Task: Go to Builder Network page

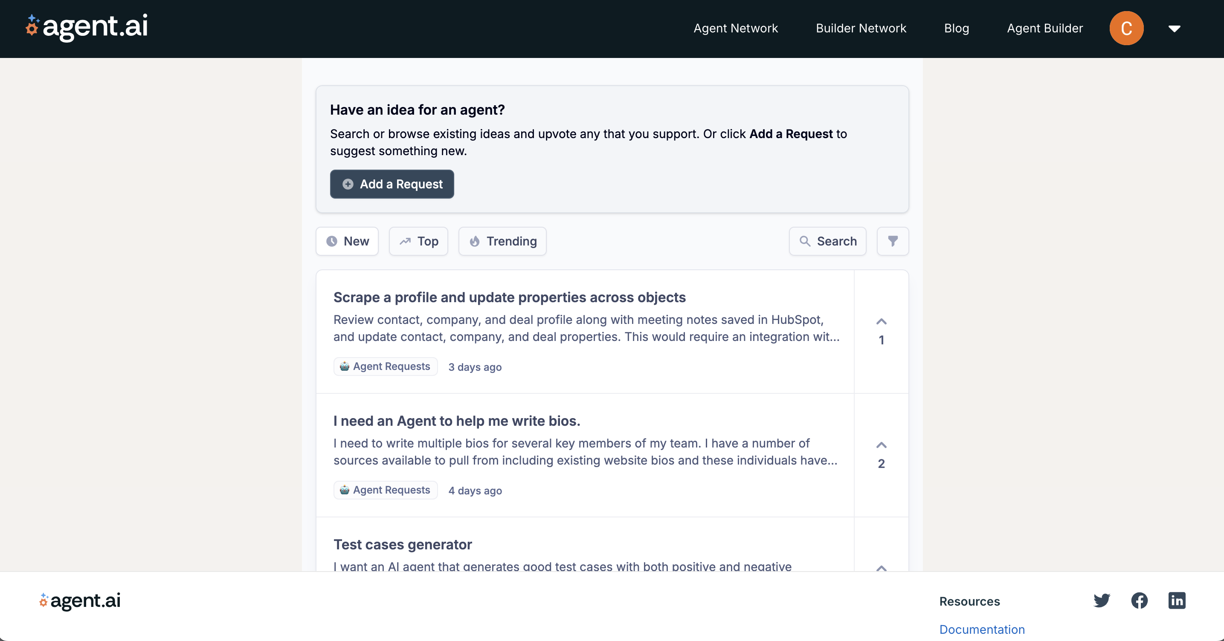Action: [861, 29]
